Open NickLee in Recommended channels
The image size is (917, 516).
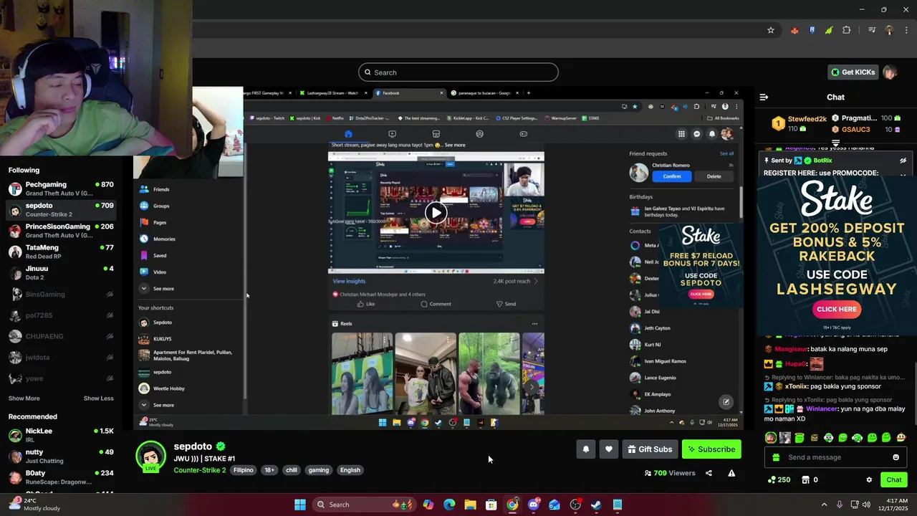pos(61,435)
